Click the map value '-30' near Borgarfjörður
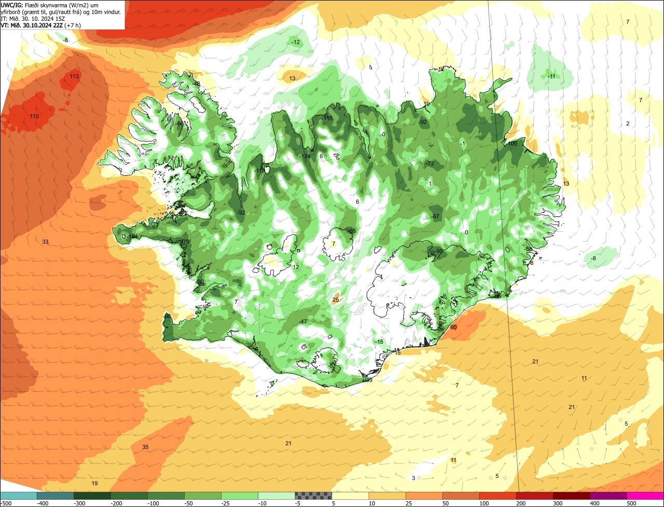The height and width of the screenshot is (507, 664). 200,283
